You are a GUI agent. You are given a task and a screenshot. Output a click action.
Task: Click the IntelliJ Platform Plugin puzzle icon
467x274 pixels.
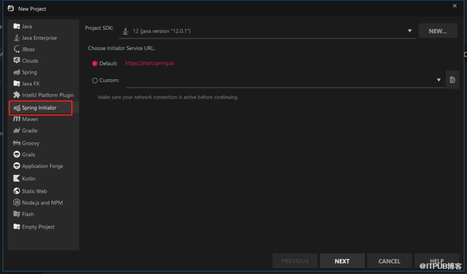click(17, 94)
